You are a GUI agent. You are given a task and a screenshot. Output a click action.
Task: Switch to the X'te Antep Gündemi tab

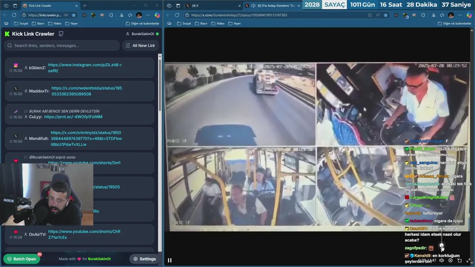pos(272,6)
